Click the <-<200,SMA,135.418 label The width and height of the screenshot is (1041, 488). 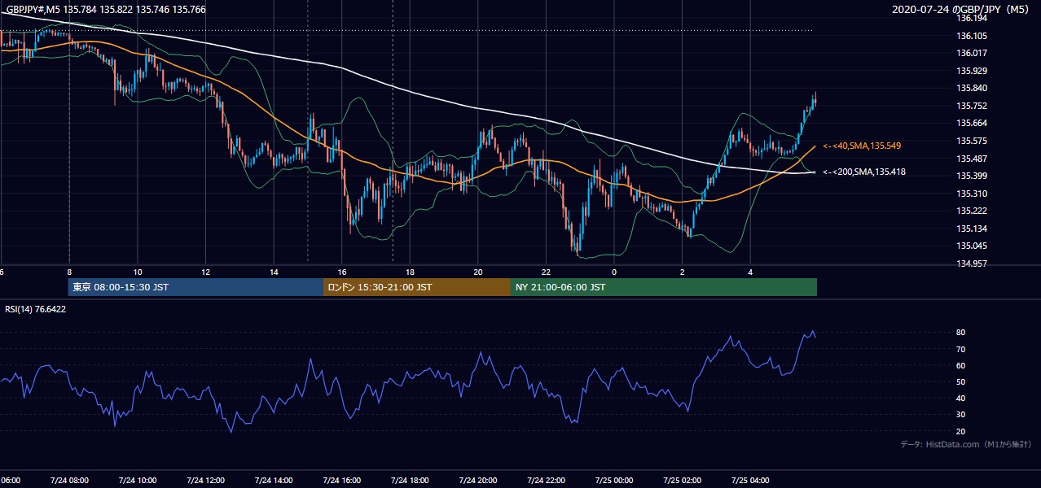pos(864,172)
